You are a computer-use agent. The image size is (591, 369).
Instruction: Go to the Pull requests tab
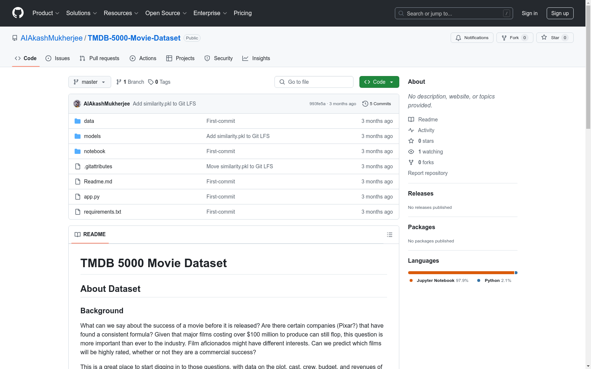pos(99,58)
